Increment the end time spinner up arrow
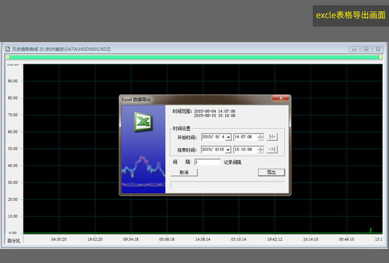The width and height of the screenshot is (389, 263). 260,148
